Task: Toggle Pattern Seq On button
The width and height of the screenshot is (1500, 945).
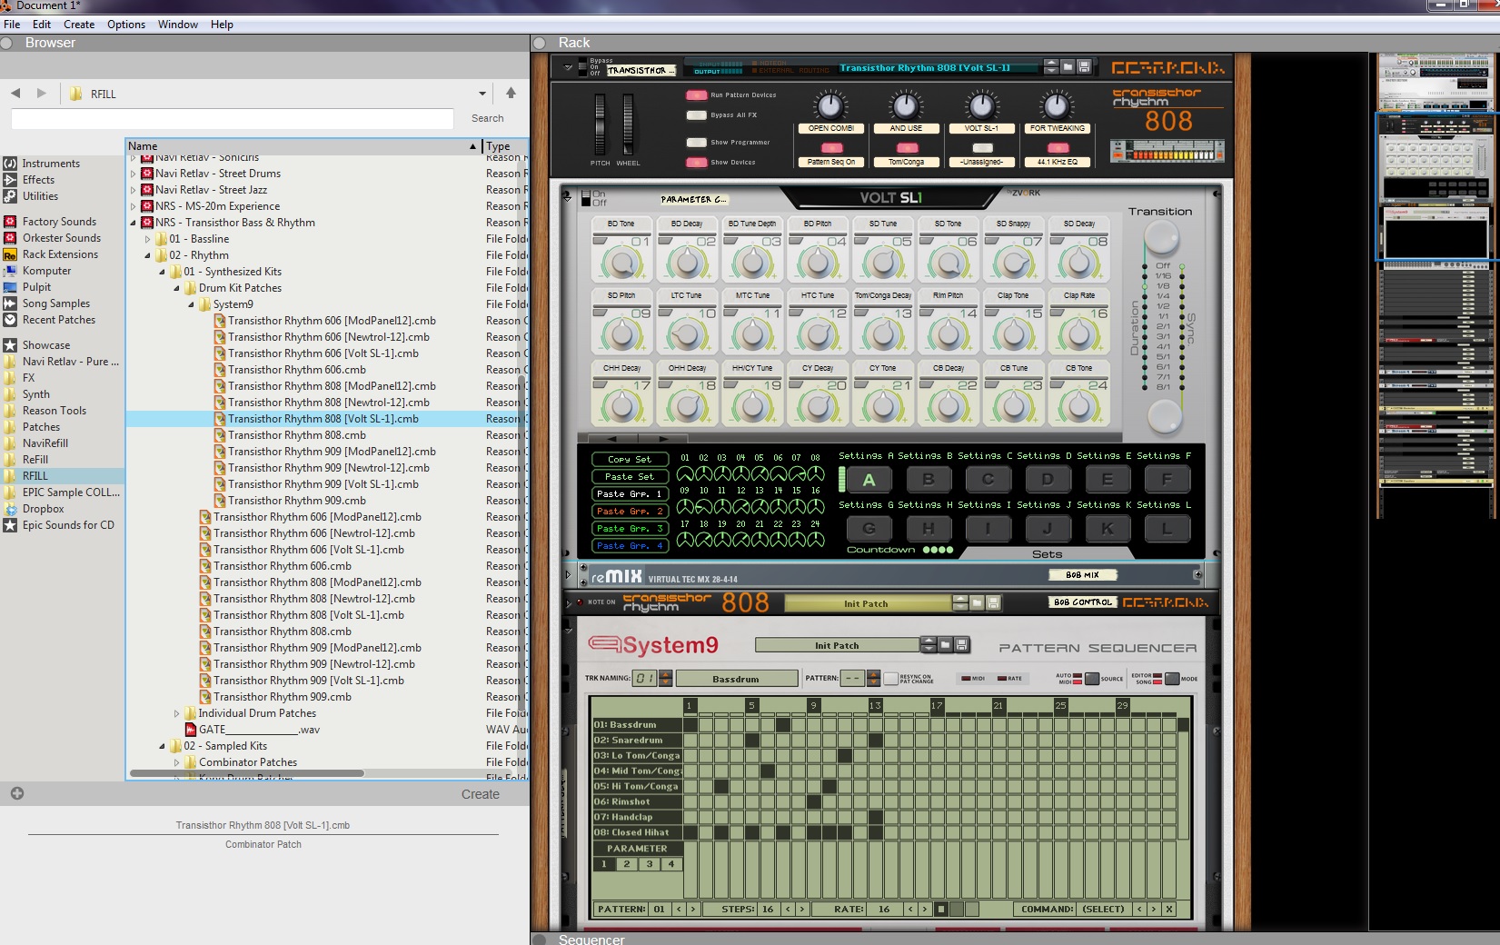Action: tap(831, 148)
